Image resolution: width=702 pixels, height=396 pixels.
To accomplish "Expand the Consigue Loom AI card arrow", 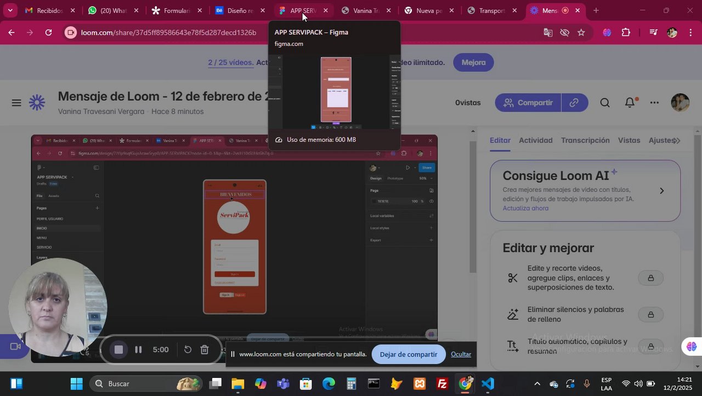I will click(661, 191).
